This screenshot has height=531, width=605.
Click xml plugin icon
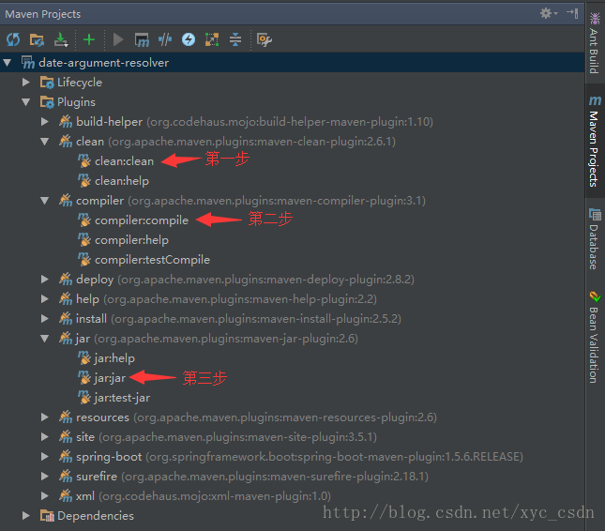coord(66,496)
